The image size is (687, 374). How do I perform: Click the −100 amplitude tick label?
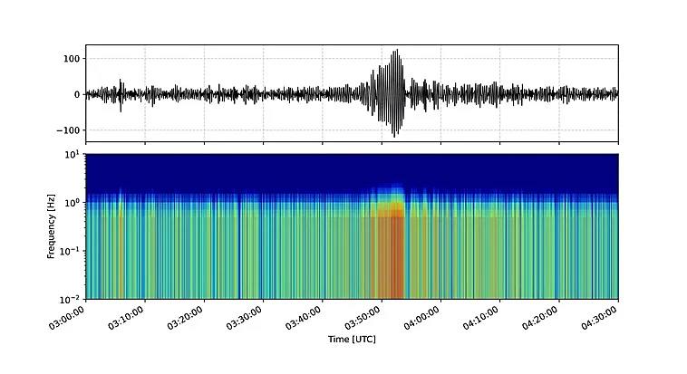(68, 130)
